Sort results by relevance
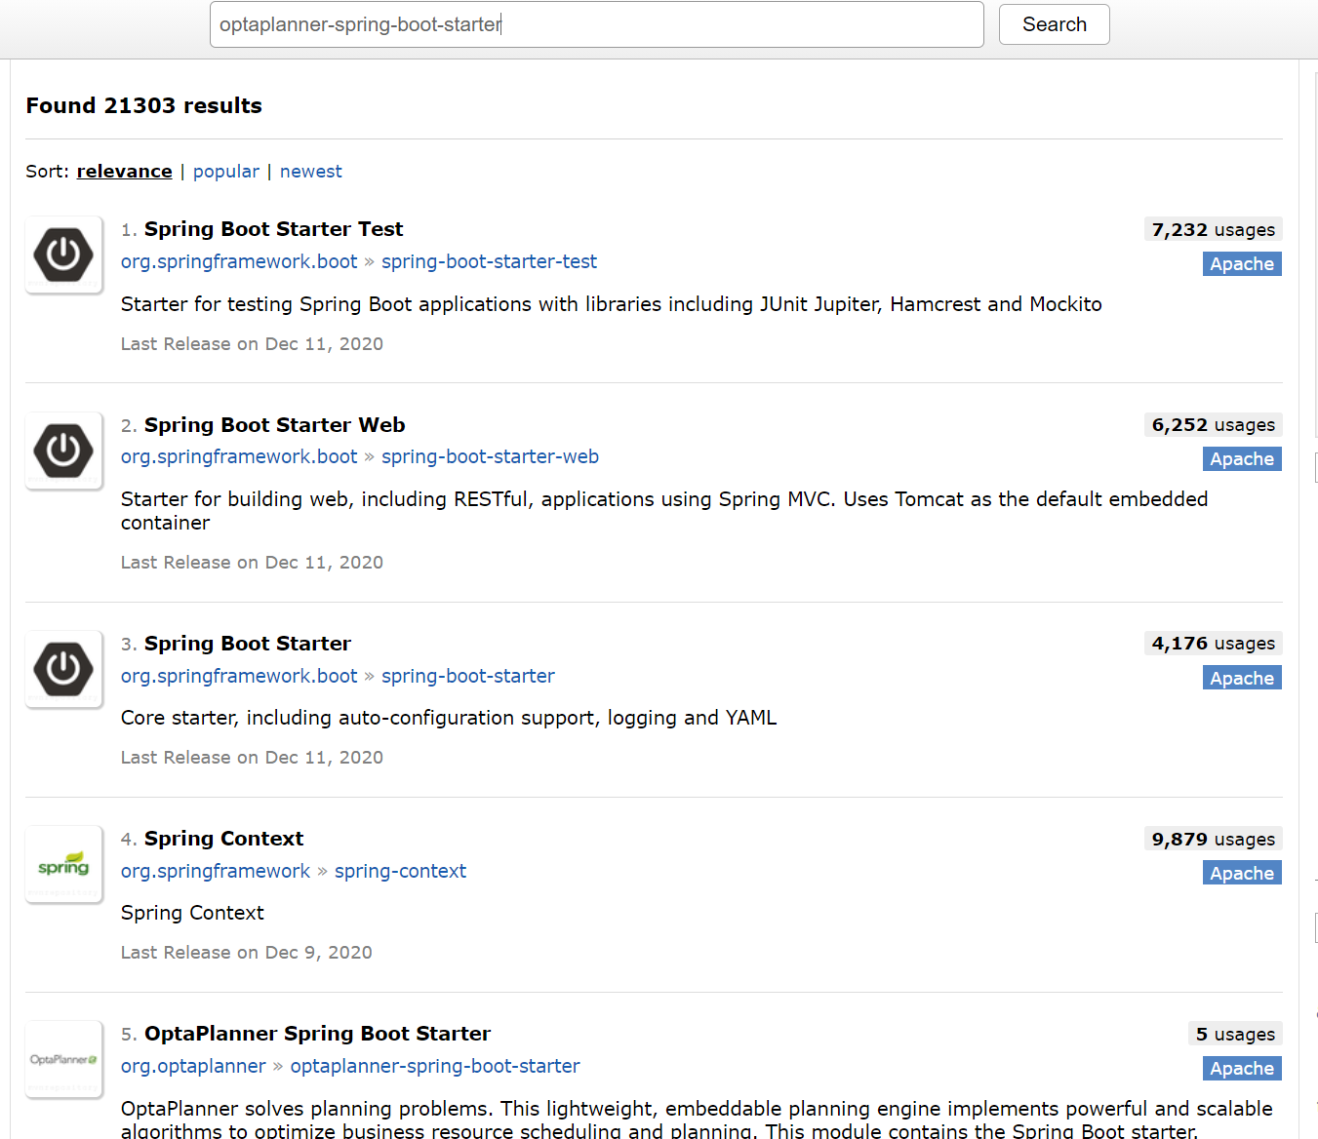The height and width of the screenshot is (1139, 1318). 124,172
